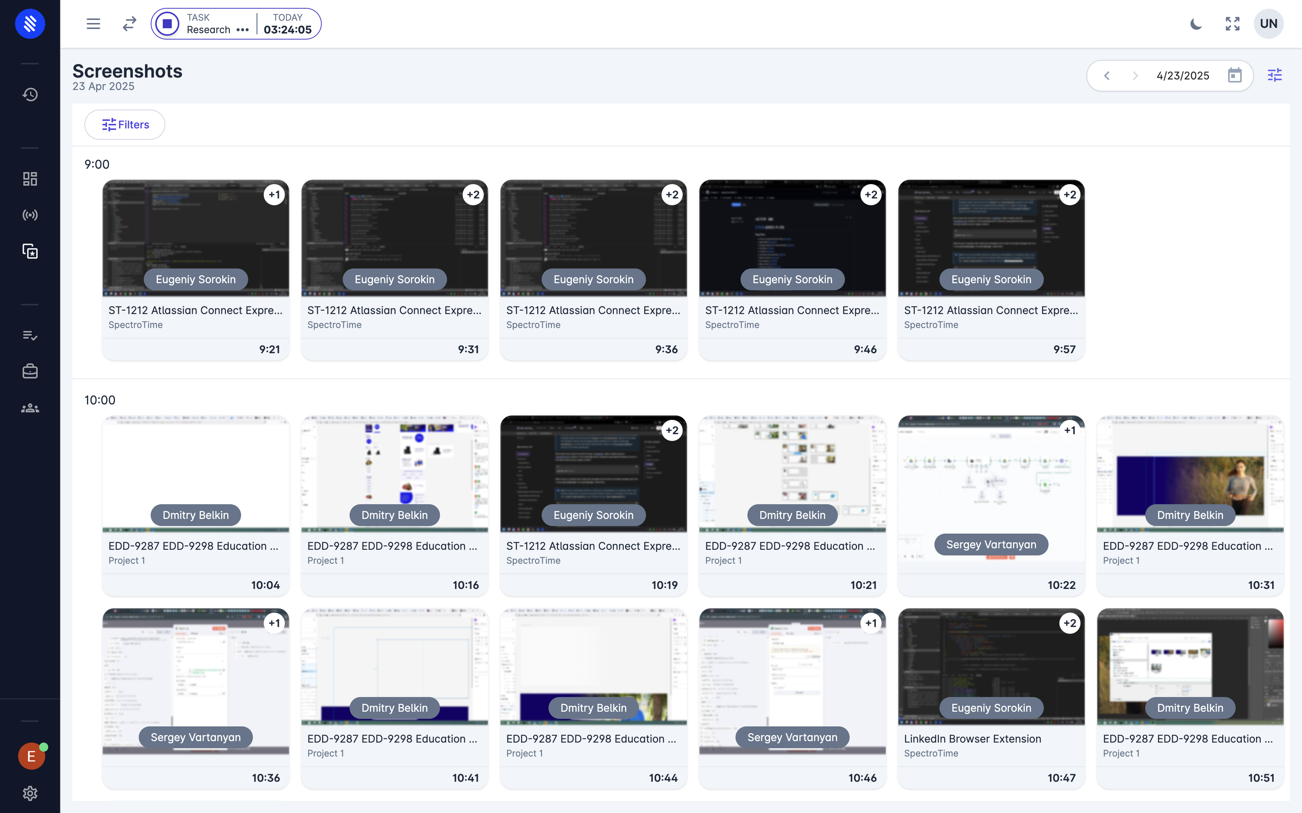
Task: Enter fullscreen mode via the expand icon
Action: click(x=1232, y=24)
